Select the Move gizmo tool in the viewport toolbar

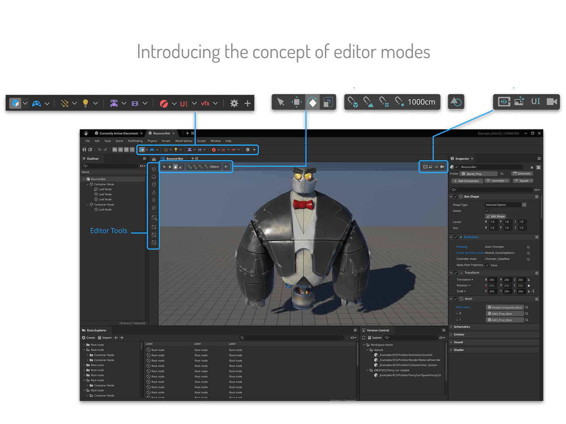coord(170,166)
